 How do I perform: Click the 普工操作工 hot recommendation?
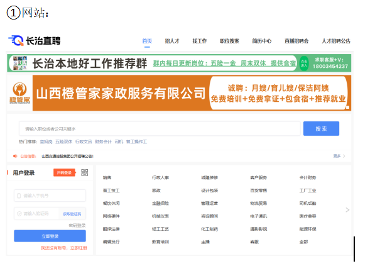136,141
